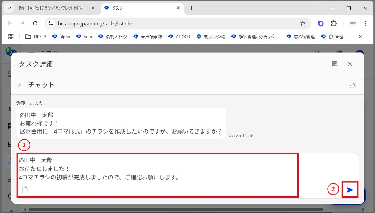Open the 音声議事録 bookmark

[x=148, y=37]
